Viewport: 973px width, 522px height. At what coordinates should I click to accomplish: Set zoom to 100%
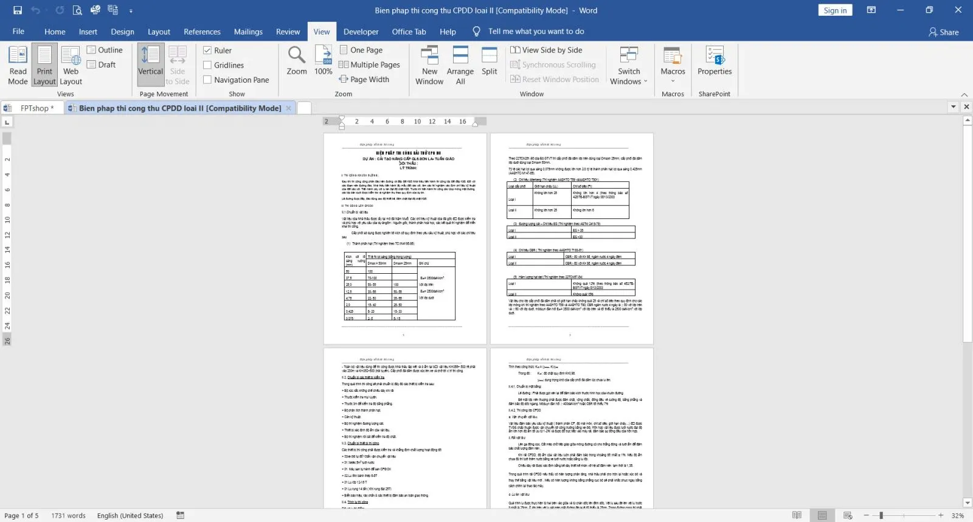[324, 61]
